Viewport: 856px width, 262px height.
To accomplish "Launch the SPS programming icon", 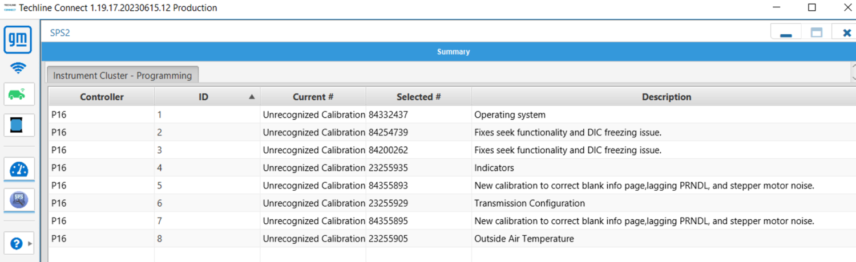I will point(19,200).
